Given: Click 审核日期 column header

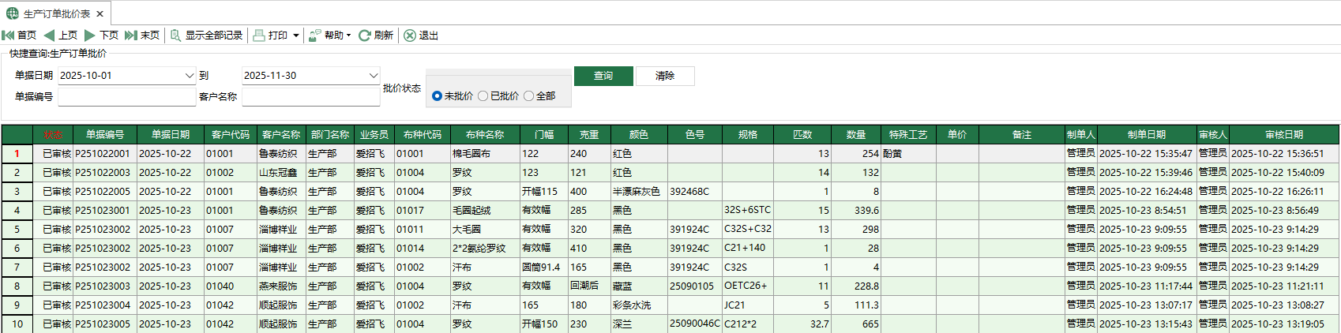Looking at the screenshot, I should pos(1284,134).
